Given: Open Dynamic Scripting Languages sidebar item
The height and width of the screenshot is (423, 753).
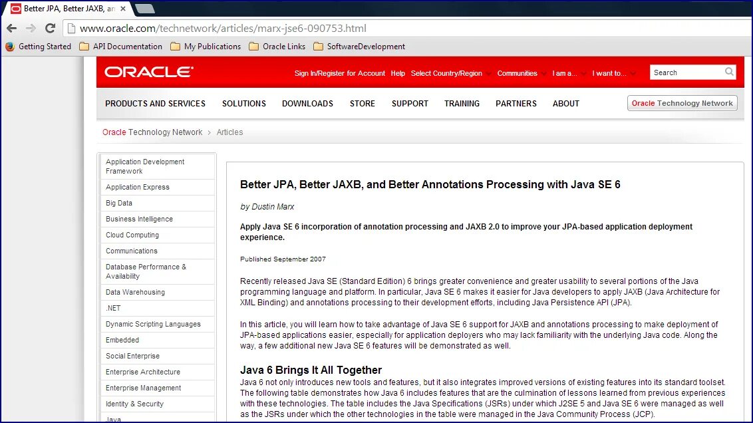Looking at the screenshot, I should coord(158,324).
